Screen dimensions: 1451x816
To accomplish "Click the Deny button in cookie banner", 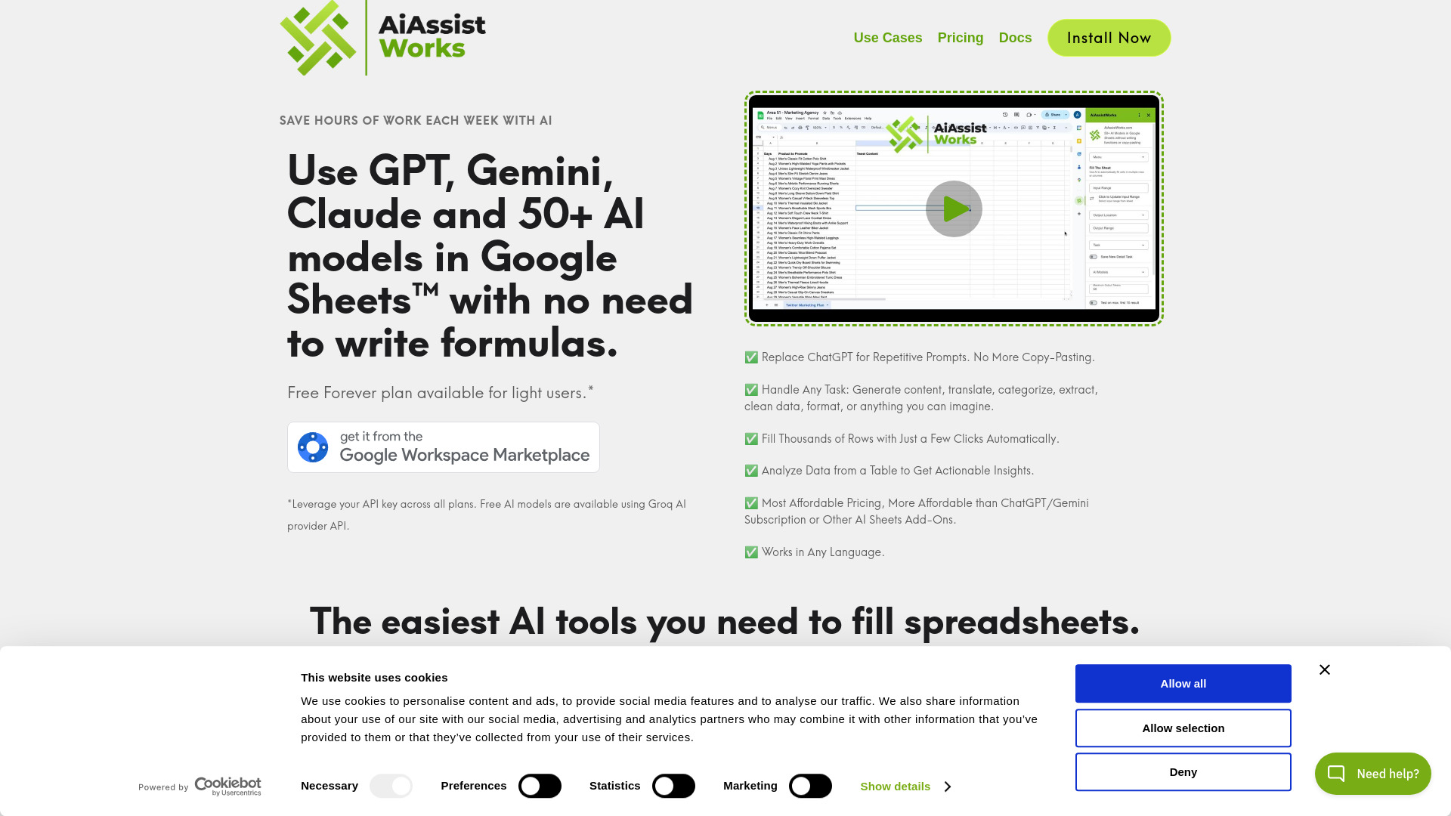I will [x=1183, y=771].
